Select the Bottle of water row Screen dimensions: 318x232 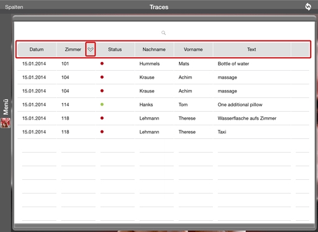pos(163,64)
